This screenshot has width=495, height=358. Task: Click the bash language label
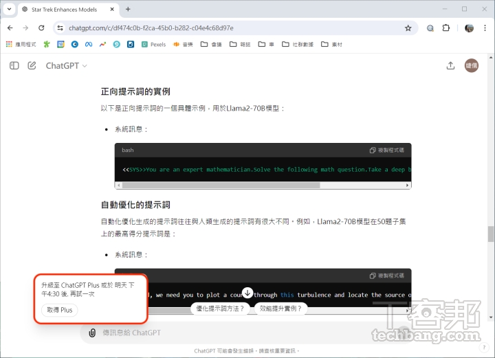(x=128, y=150)
